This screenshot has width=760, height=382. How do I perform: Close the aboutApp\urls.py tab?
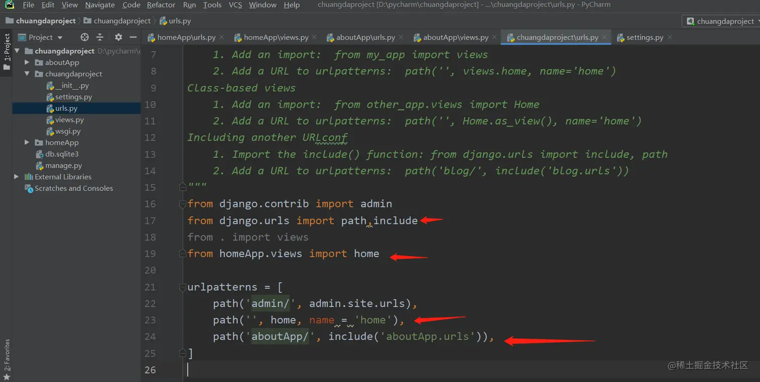401,37
